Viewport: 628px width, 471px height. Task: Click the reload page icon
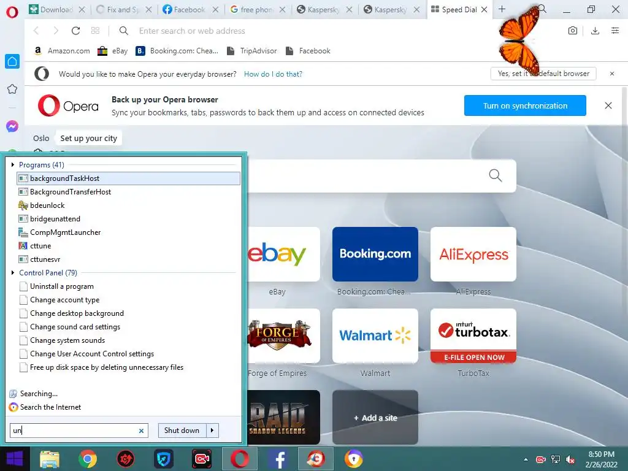coord(75,31)
